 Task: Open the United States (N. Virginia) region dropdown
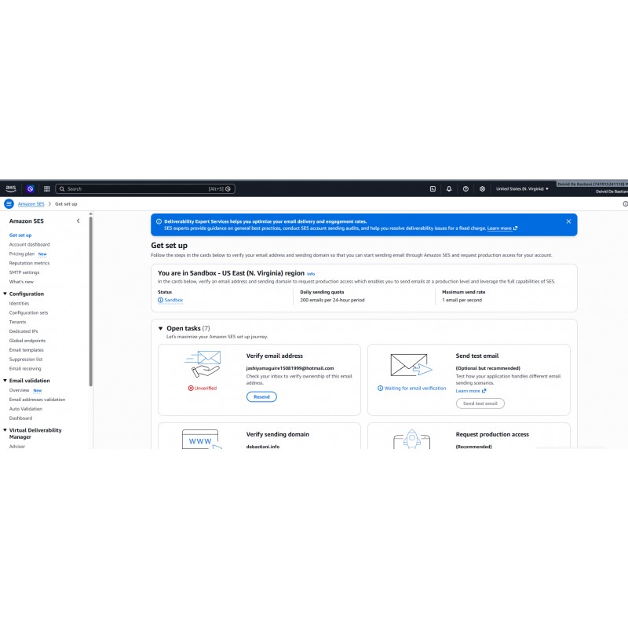click(522, 188)
